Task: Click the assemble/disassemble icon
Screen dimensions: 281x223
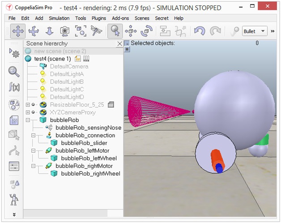Action: [x=165, y=31]
